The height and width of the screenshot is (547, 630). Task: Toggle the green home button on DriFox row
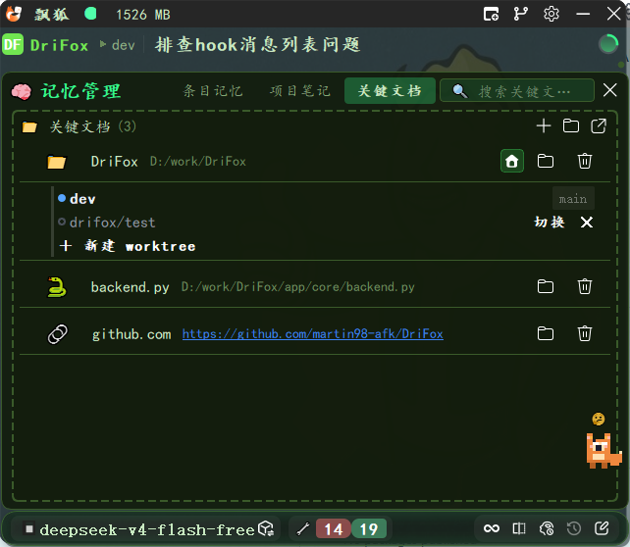click(512, 161)
